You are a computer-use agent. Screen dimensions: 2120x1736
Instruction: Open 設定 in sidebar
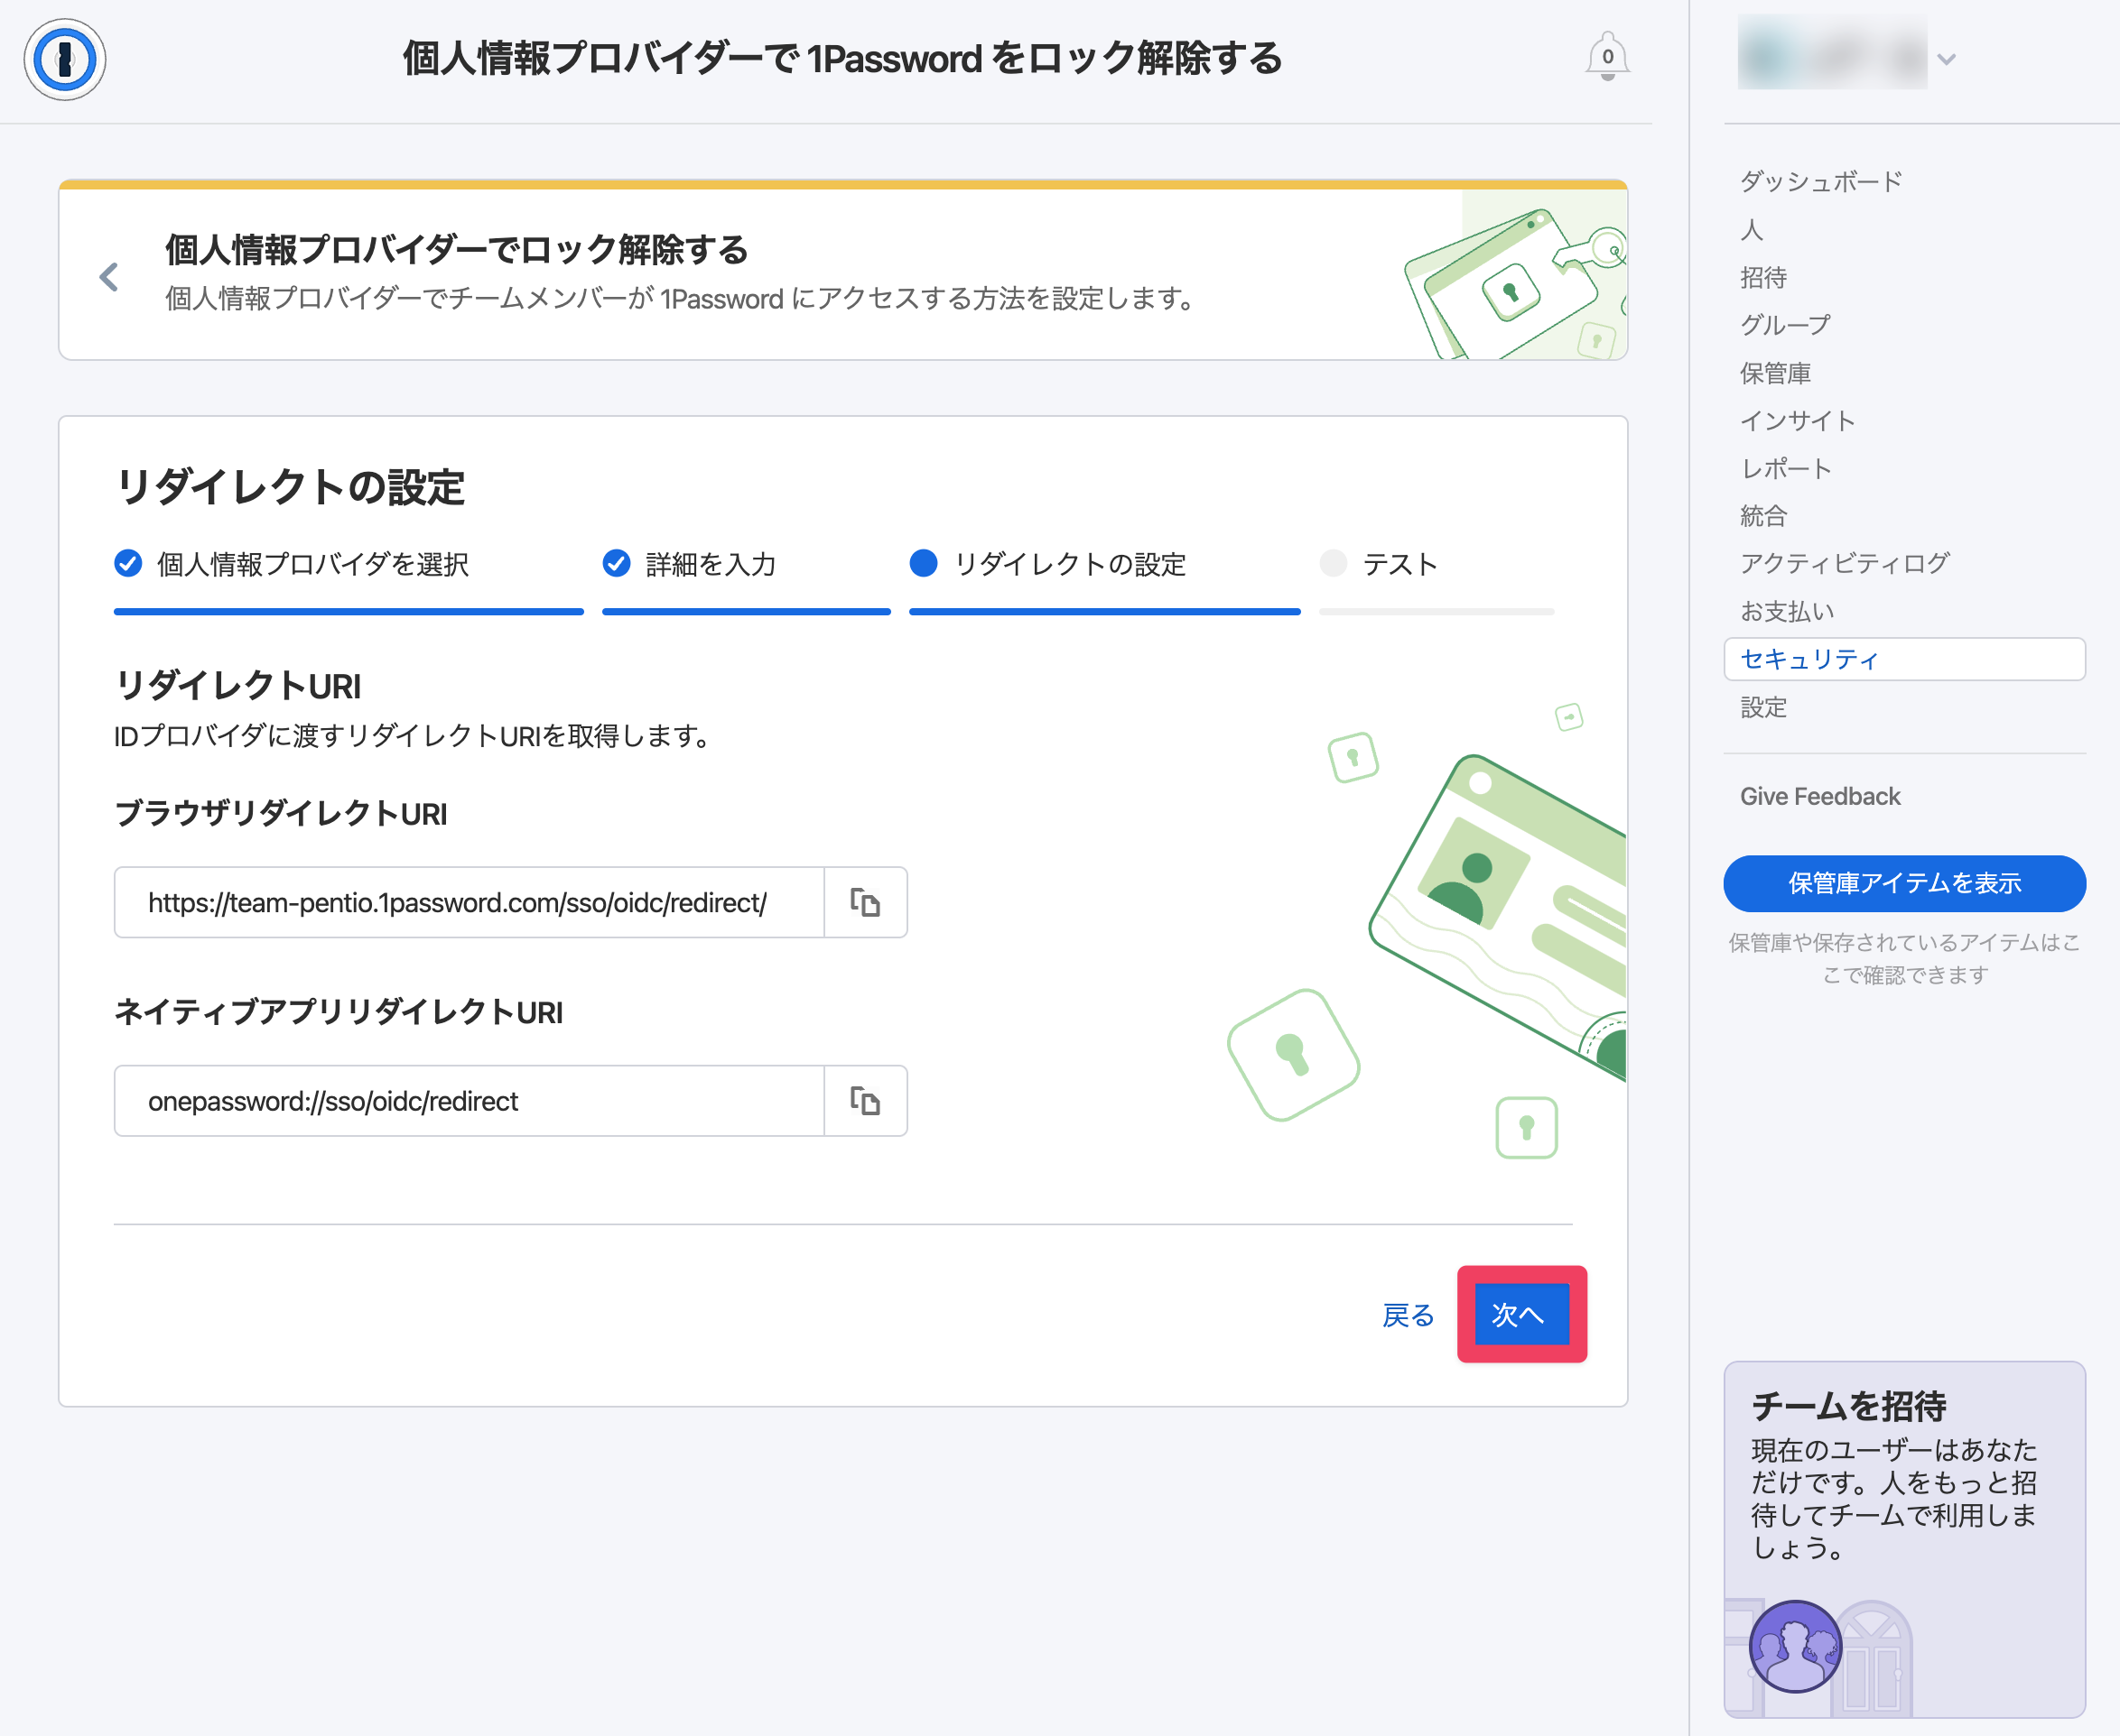pyautogui.click(x=1762, y=708)
